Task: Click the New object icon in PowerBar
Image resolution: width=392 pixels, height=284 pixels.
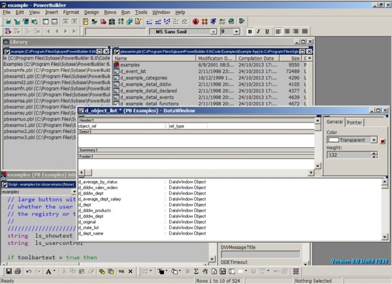Action: (8, 21)
